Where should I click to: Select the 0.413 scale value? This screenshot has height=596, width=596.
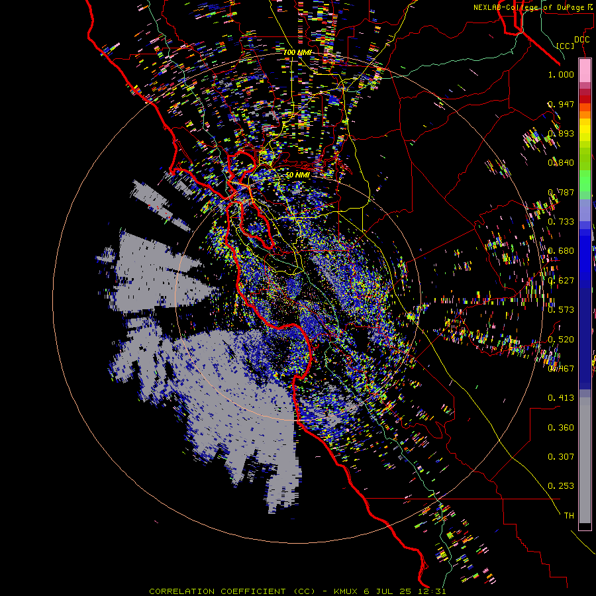561,398
